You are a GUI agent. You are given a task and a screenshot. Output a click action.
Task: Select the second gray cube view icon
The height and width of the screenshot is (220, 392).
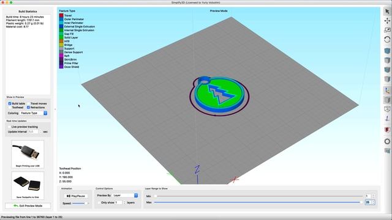(387, 61)
